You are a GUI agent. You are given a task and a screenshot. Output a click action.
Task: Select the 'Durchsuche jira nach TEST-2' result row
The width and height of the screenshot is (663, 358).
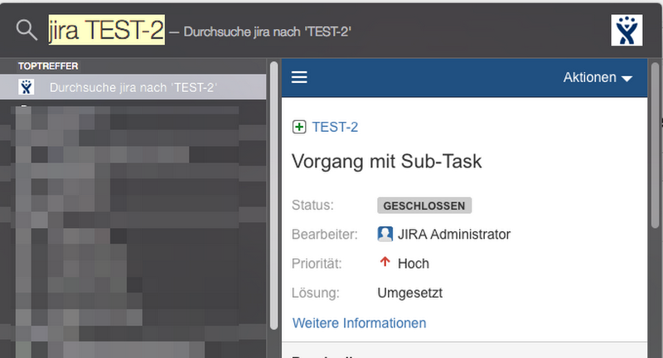point(133,87)
